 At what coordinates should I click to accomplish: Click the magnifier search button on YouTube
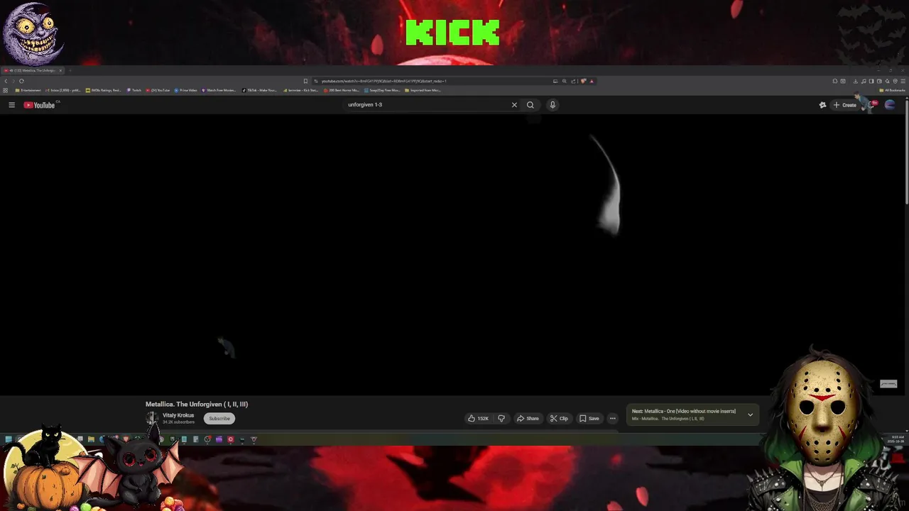point(530,105)
